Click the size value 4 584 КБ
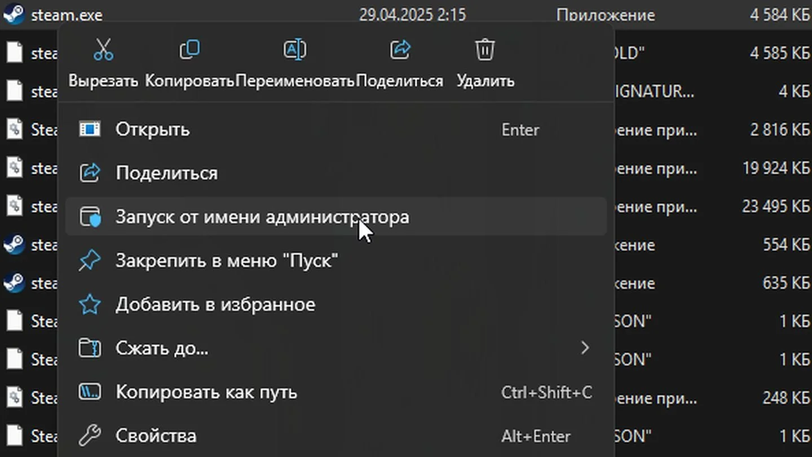Screen dimensions: 812x457 point(779,15)
